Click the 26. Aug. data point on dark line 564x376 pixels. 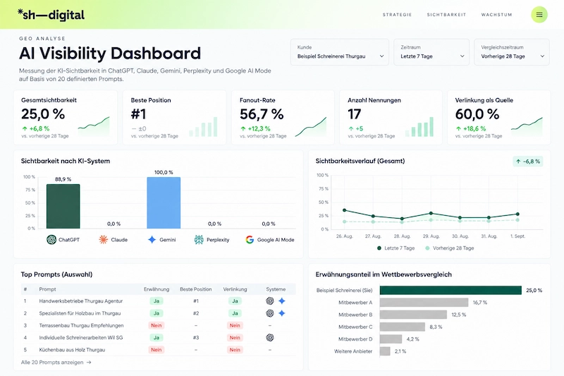coord(345,210)
